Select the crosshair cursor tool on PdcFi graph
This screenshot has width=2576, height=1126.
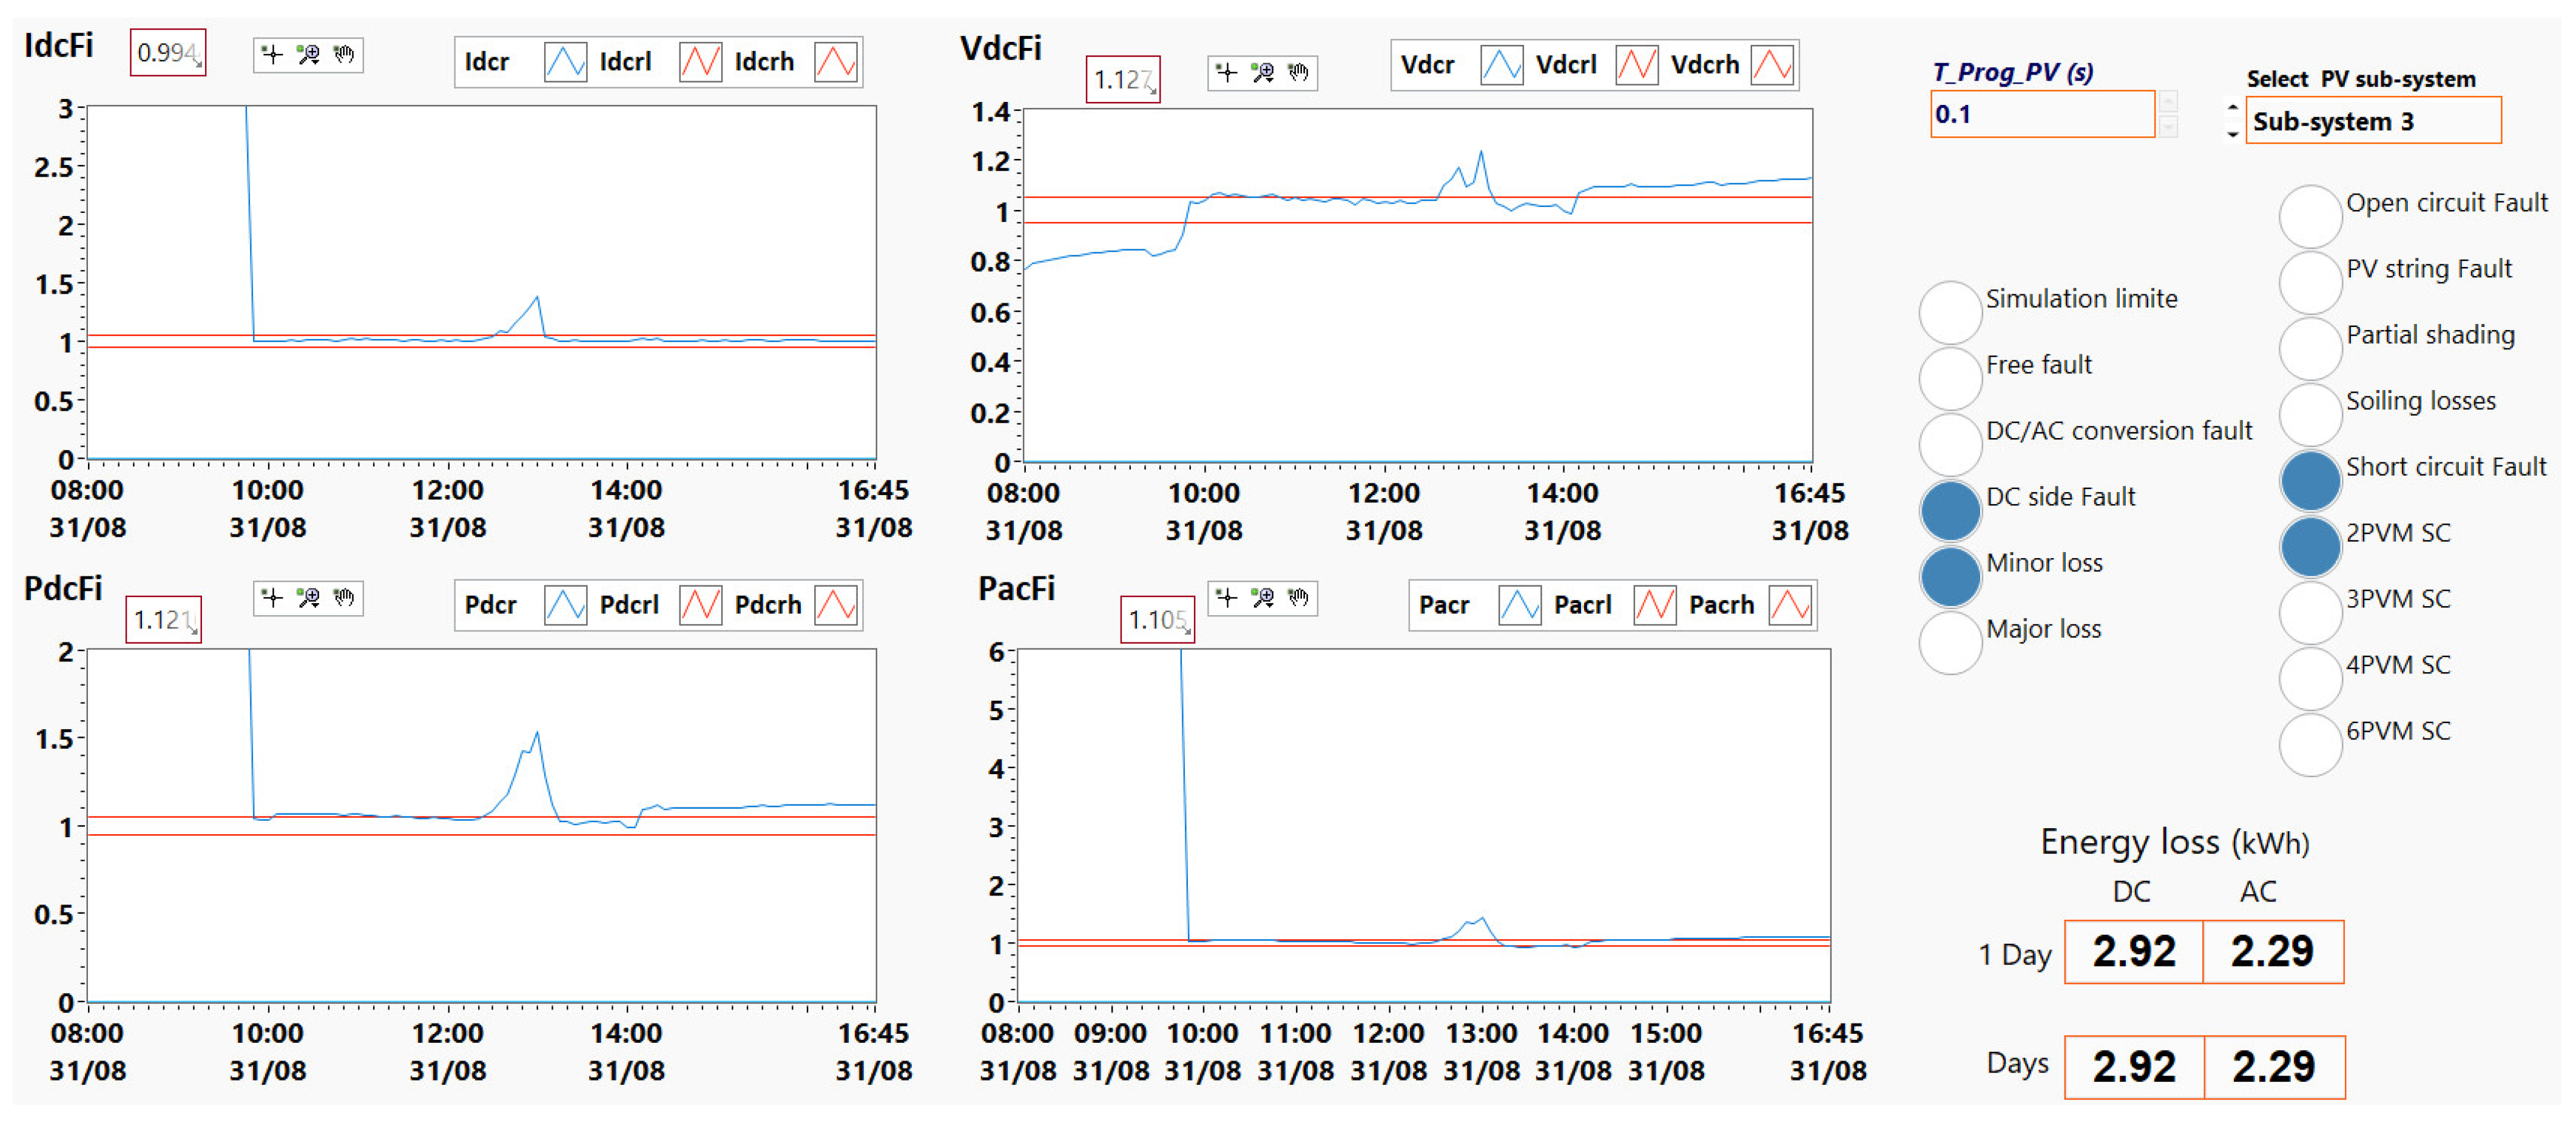click(x=272, y=598)
